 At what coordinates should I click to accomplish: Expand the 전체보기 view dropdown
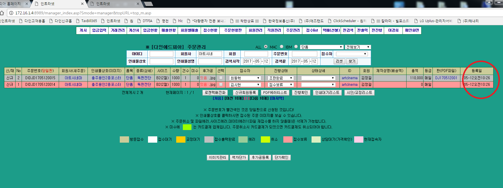click(358, 47)
